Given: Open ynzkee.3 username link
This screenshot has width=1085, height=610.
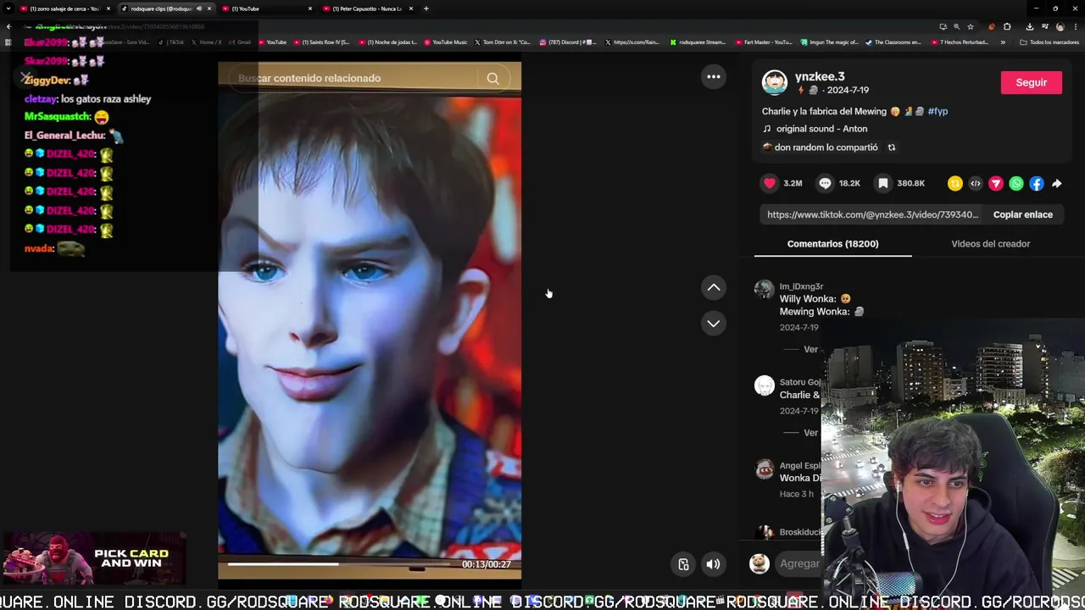Looking at the screenshot, I should click(x=819, y=76).
